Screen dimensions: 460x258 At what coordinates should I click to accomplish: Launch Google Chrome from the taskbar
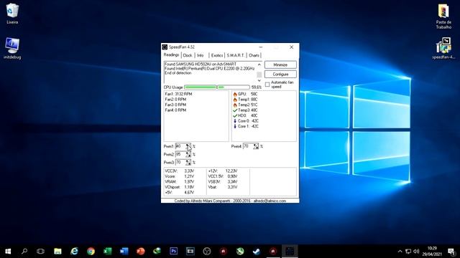pos(91,252)
